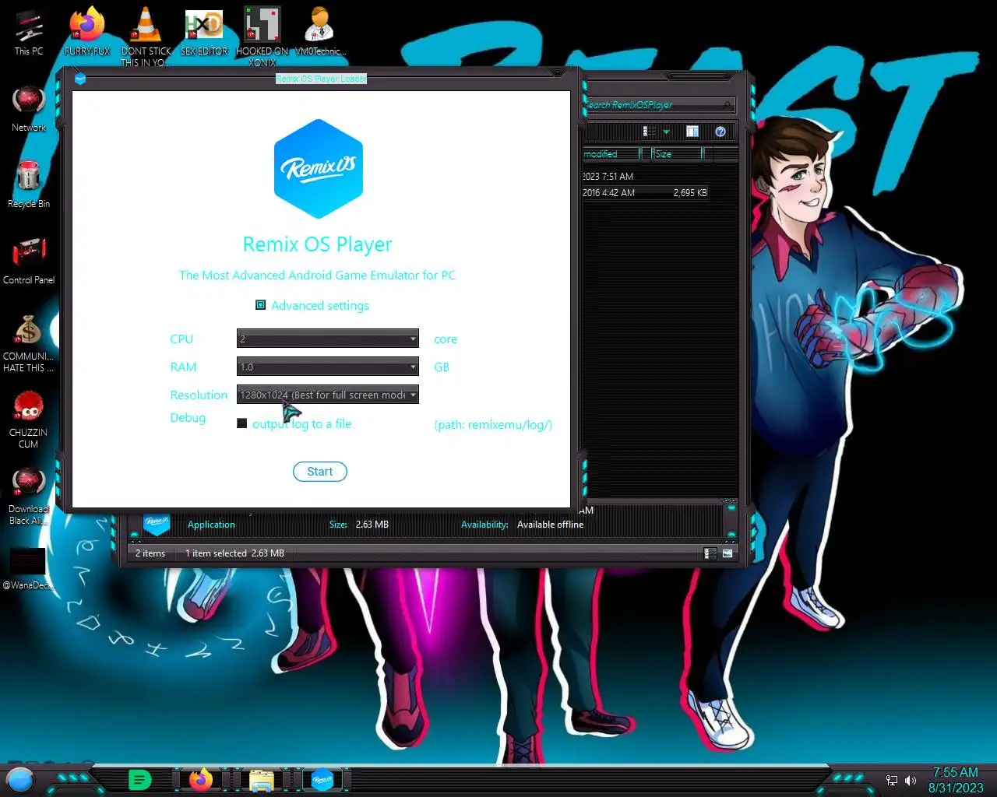The image size is (997, 797).
Task: Toggle the Explorer preview pane icon
Action: click(x=692, y=132)
